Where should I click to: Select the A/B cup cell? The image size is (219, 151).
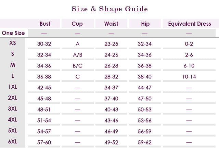[x=78, y=55]
